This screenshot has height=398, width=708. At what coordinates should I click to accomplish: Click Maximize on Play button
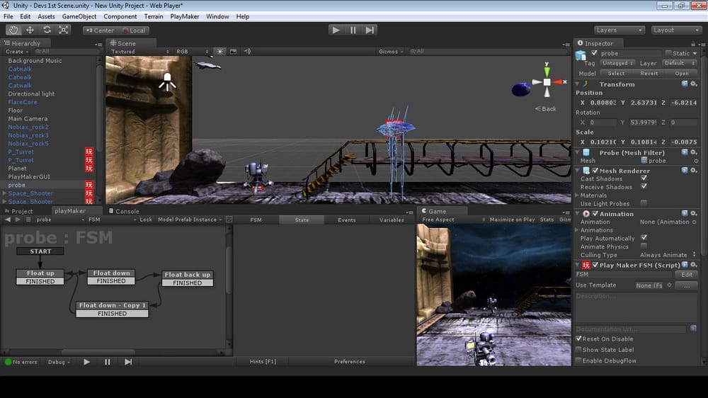click(512, 220)
